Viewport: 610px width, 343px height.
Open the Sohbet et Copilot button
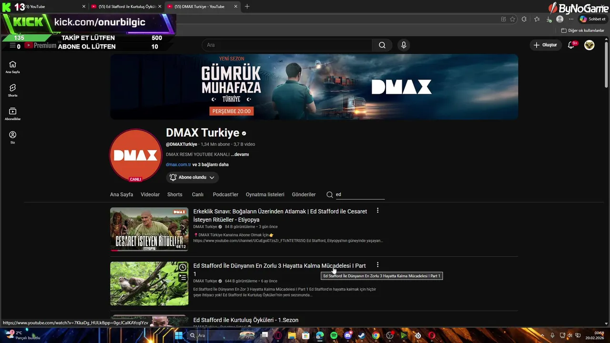tap(592, 19)
